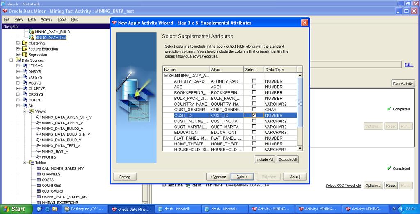Image resolution: width=420 pixels, height=214 pixels.
Task: Expand the Regression tree node
Action: 18,55
